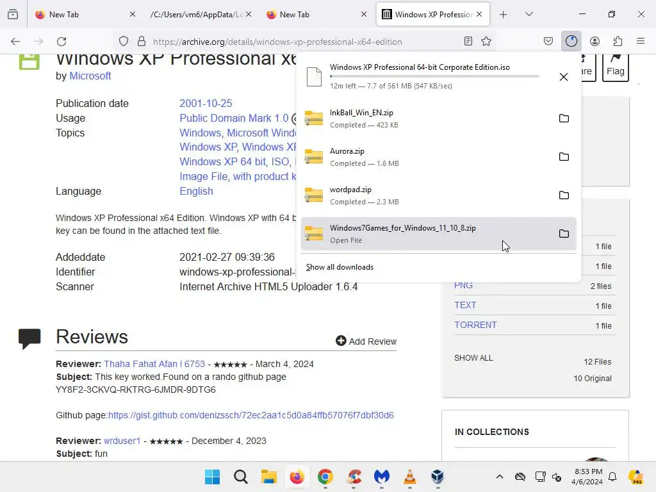Screen dimensions: 656x492
Task: Open the 10 Original files link
Action: coord(593,378)
